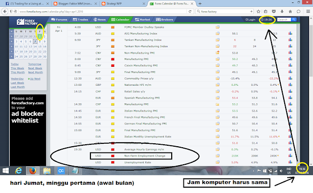Expand the week row starting 24
The image size is (313, 193).
tap(11, 57)
